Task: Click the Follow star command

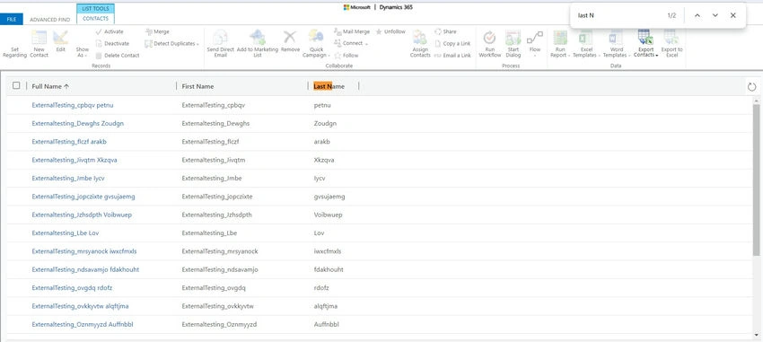Action: [346, 56]
